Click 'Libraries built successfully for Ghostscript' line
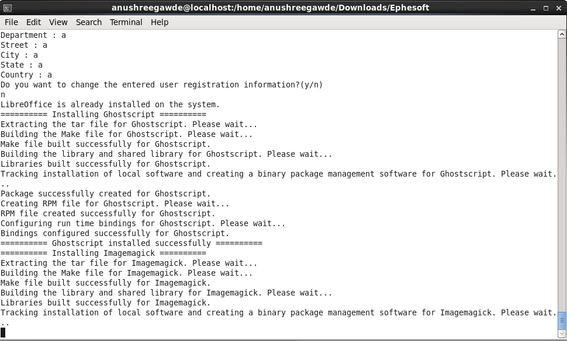The image size is (567, 341). click(x=106, y=164)
